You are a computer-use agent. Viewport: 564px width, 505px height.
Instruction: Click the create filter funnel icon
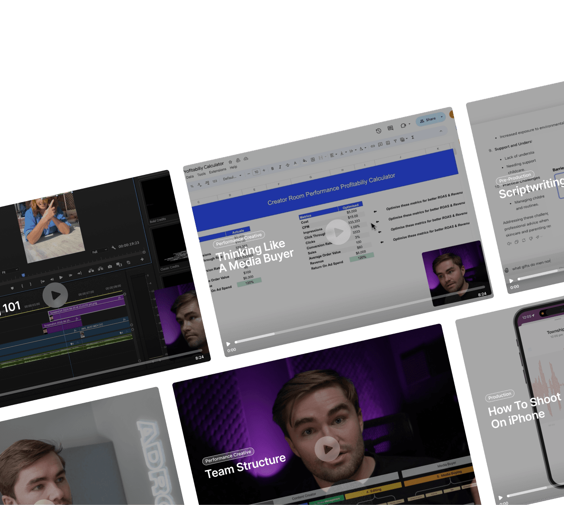pos(395,141)
